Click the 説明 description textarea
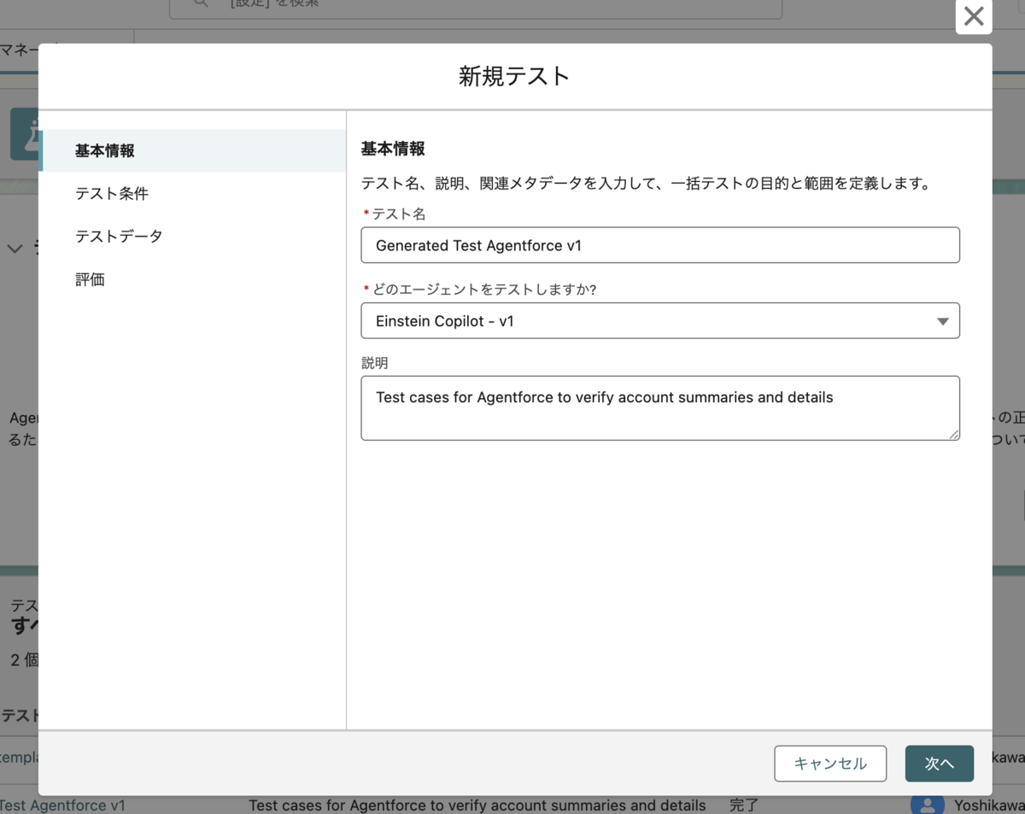 (x=660, y=408)
